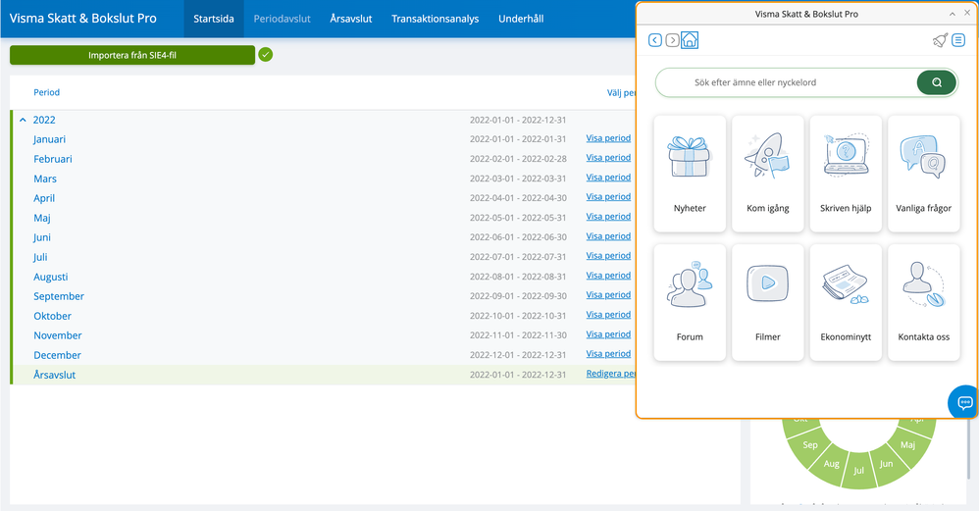Switch to the Periodavslut tab
This screenshot has height=511, width=979.
pos(282,19)
